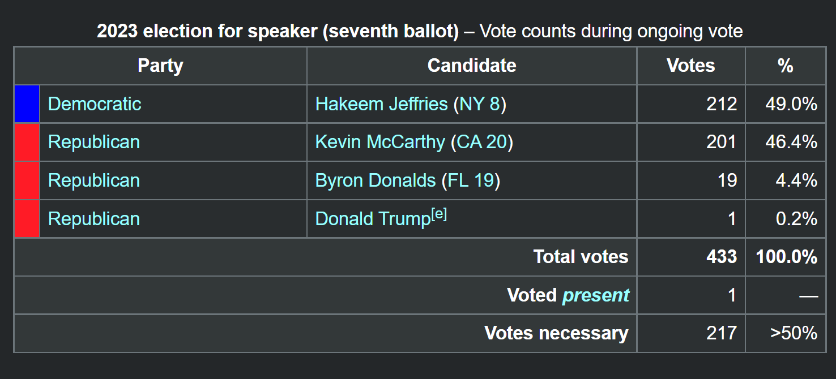Jump to footnote [e] beside Donald Trump
The image size is (836, 379).
[x=439, y=214]
